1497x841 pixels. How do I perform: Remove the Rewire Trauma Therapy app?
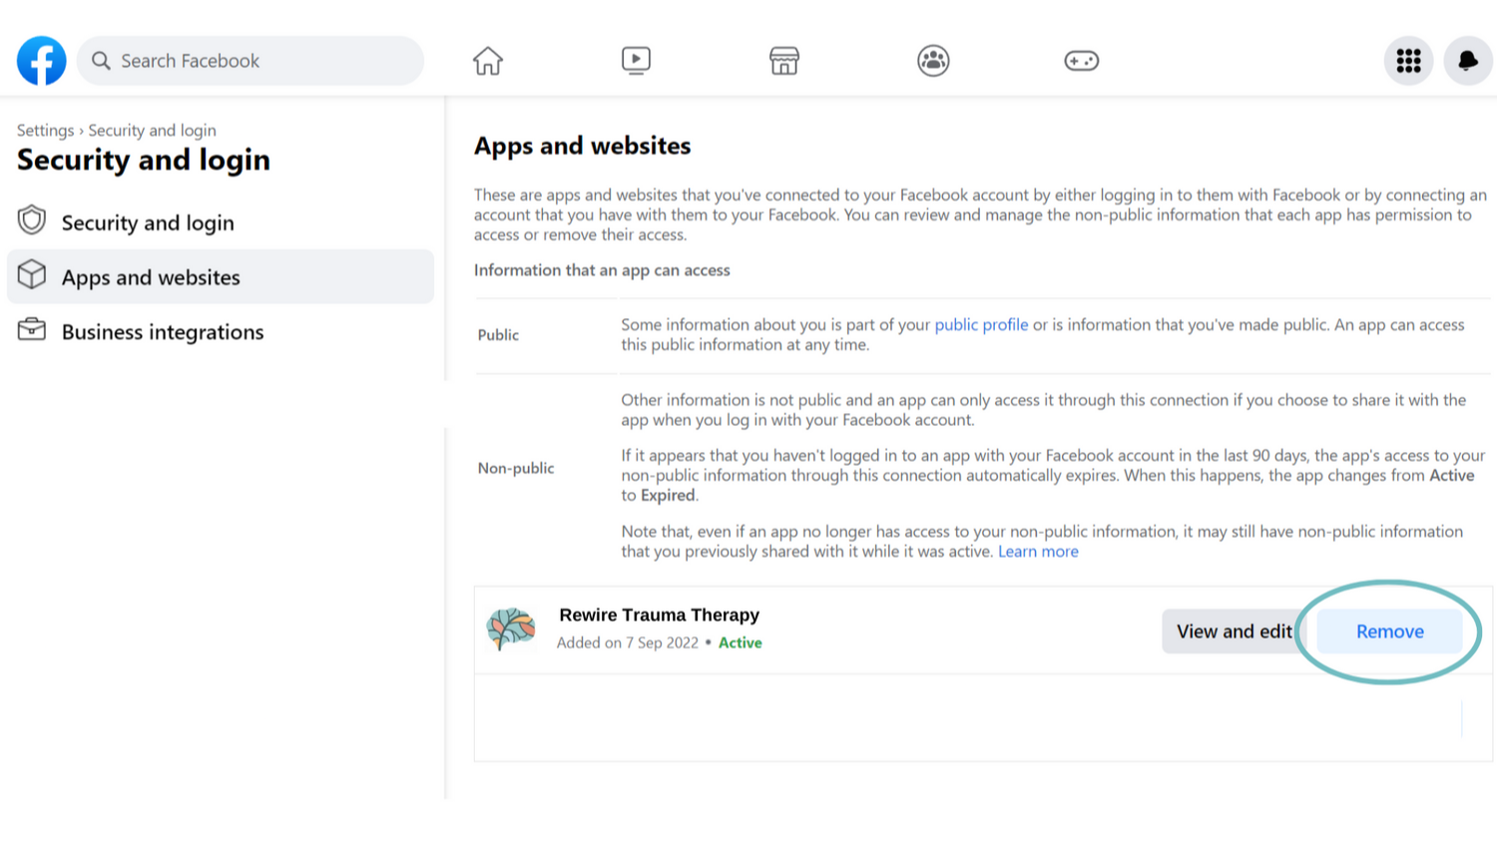1389,631
